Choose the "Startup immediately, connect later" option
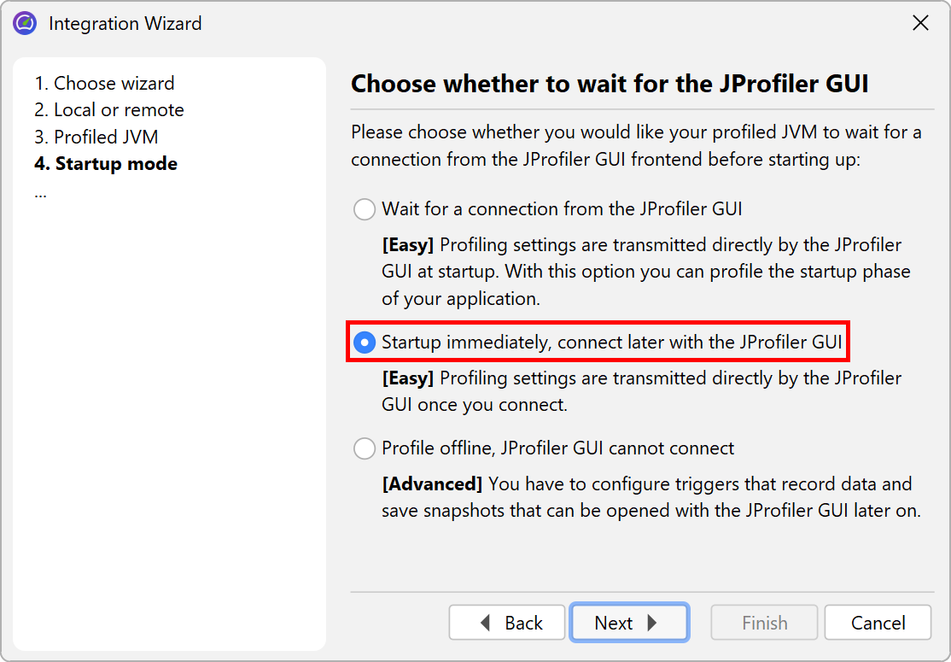Screen dimensions: 951x662 [365, 343]
